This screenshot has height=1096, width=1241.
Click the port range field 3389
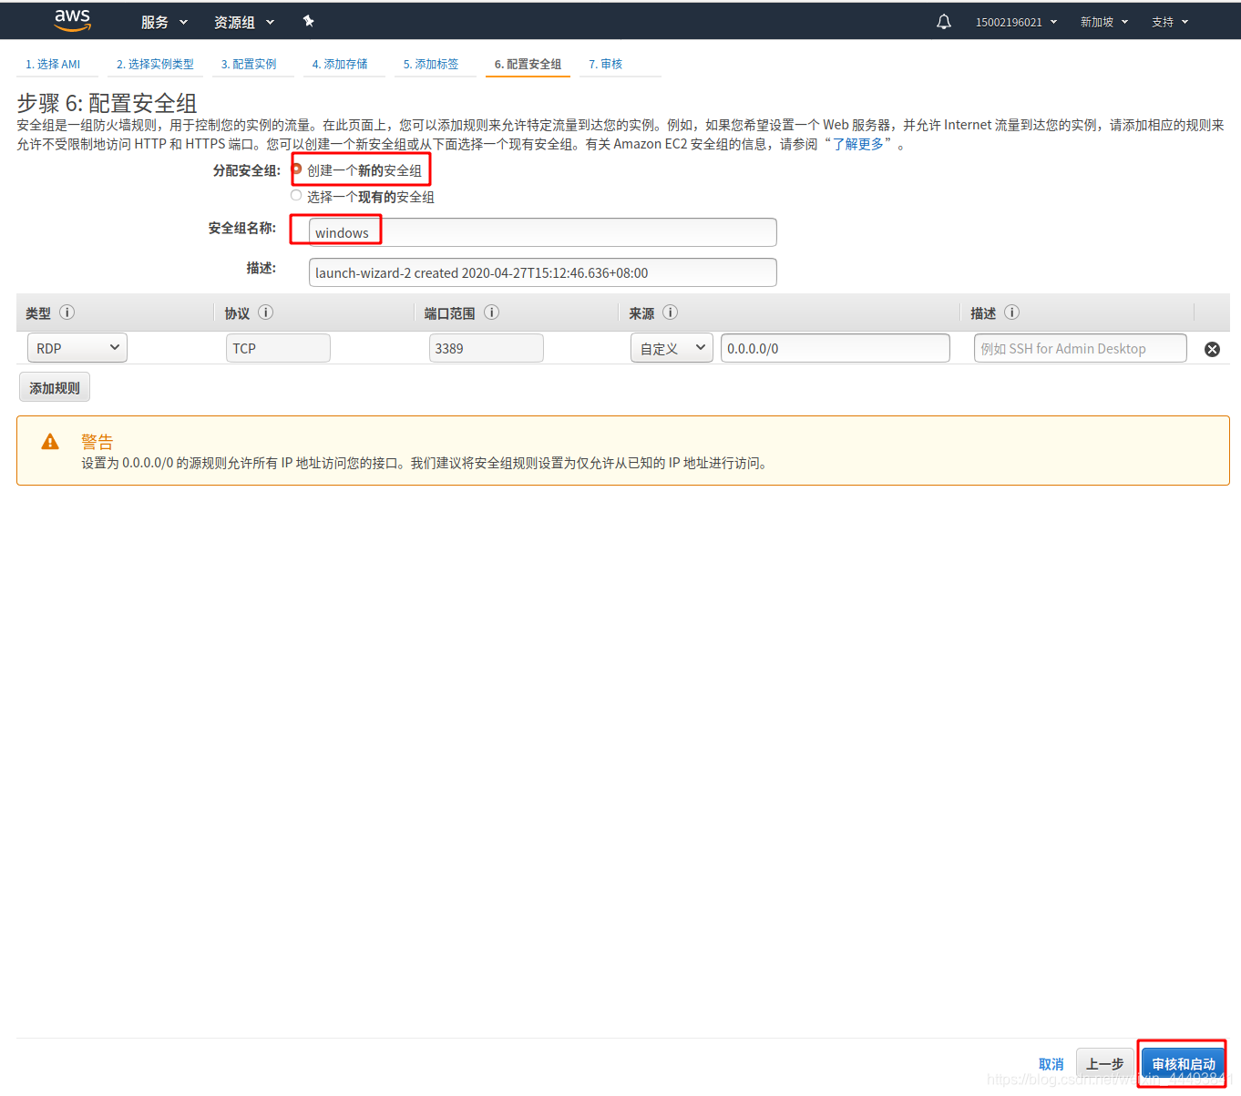[x=487, y=348]
